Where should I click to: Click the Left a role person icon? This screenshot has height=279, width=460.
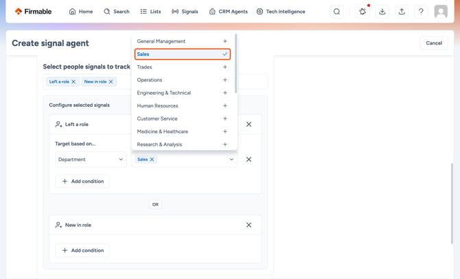pos(58,125)
